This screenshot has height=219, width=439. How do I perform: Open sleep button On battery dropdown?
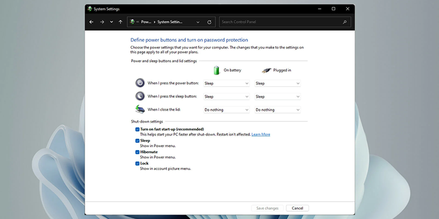point(226,97)
